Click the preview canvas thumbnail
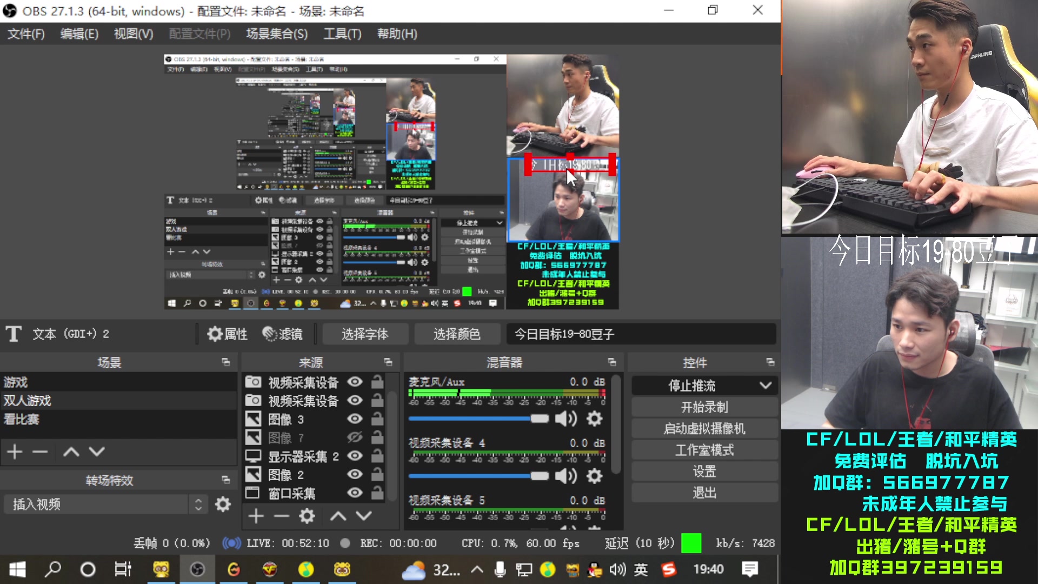Screen dimensions: 1038x584 tap(391, 182)
